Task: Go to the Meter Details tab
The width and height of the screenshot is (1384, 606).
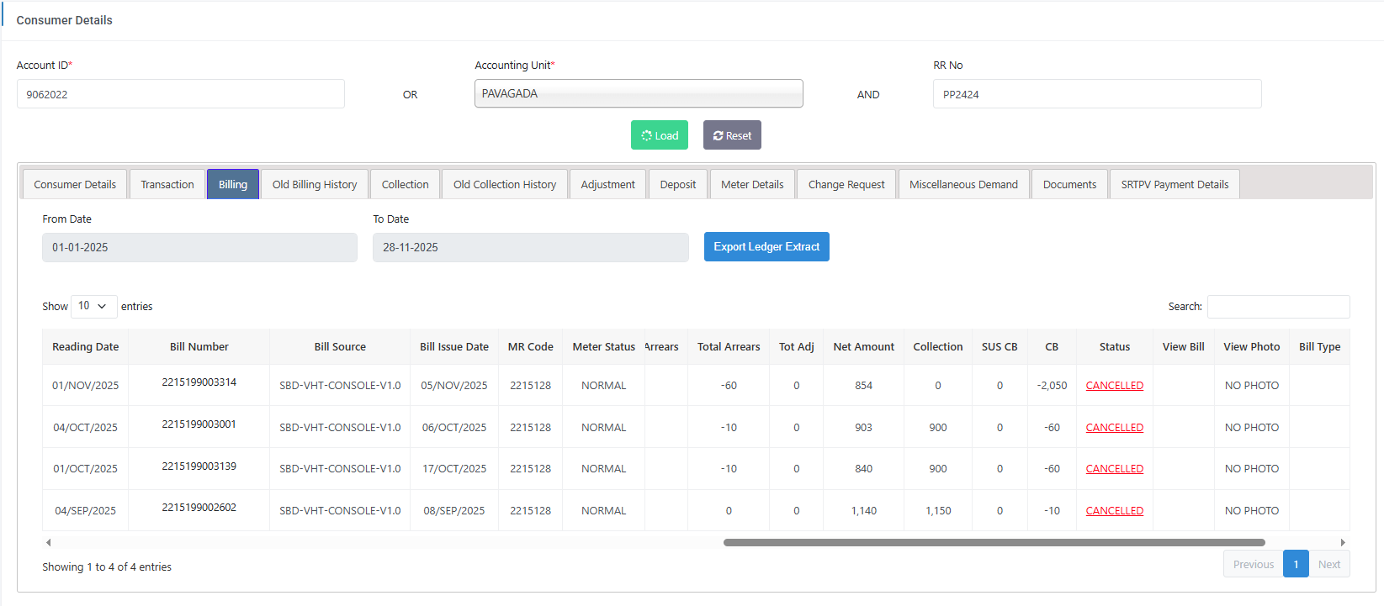Action: click(751, 184)
